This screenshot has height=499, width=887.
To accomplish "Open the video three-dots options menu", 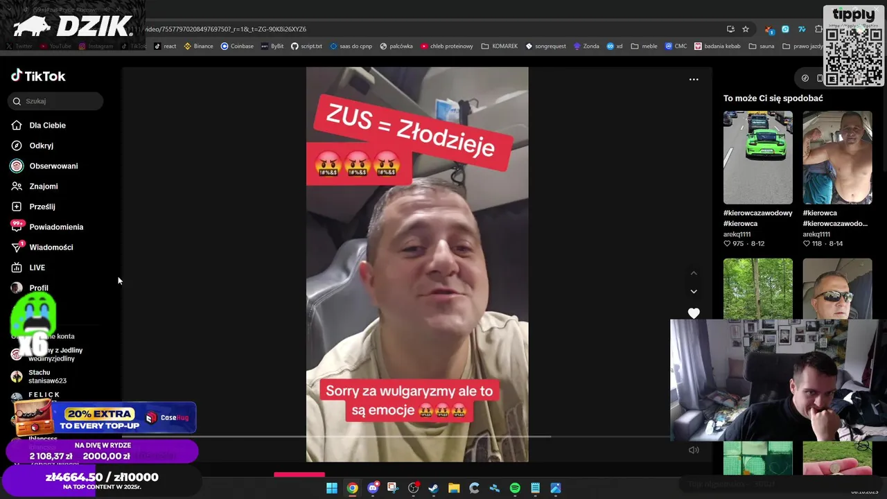I will click(x=694, y=79).
